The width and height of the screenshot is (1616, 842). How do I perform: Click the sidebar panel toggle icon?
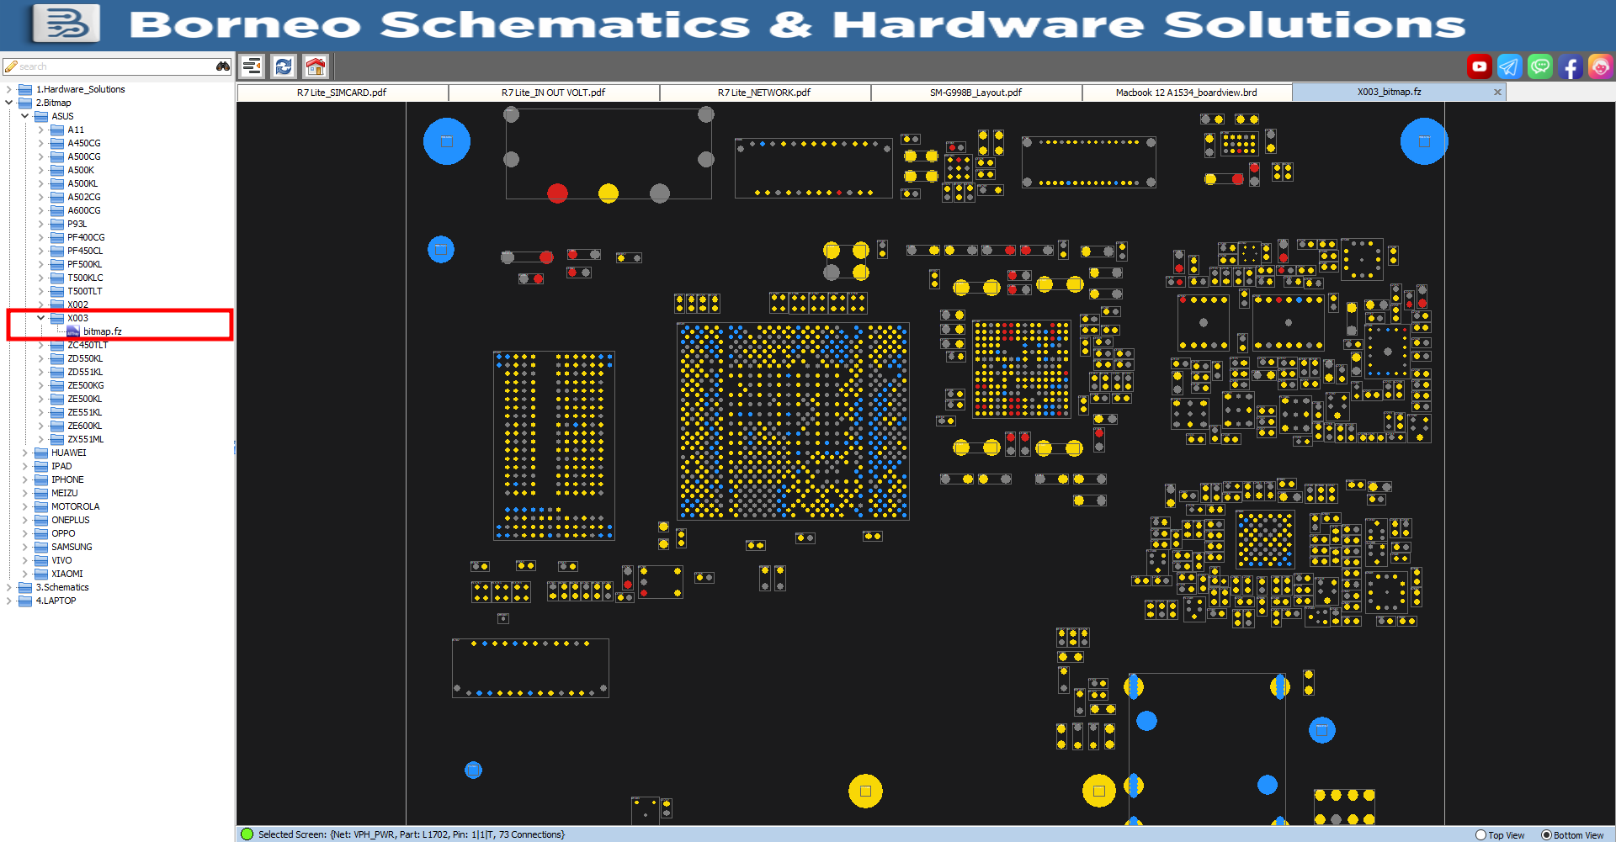coord(252,66)
